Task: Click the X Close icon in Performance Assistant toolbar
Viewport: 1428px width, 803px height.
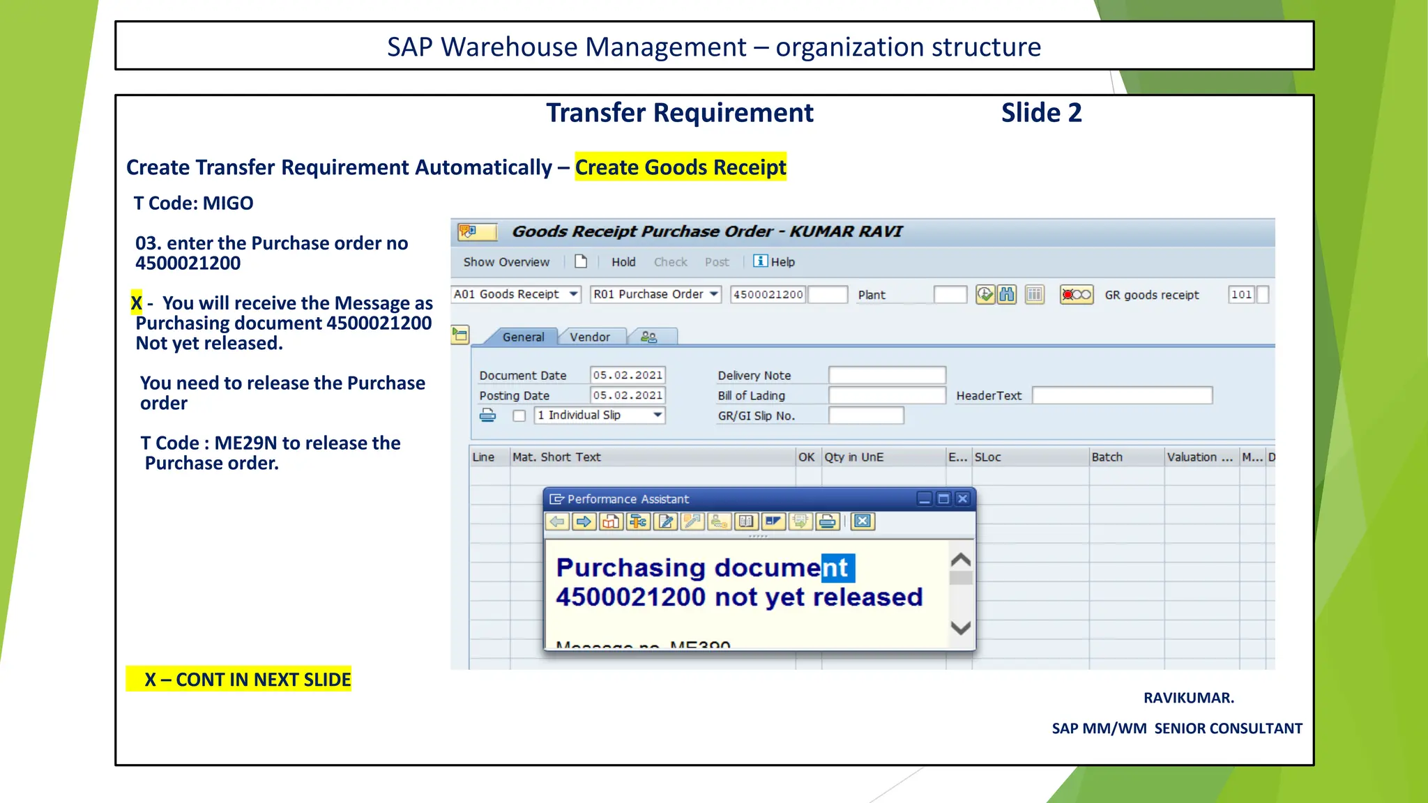Action: pos(863,521)
